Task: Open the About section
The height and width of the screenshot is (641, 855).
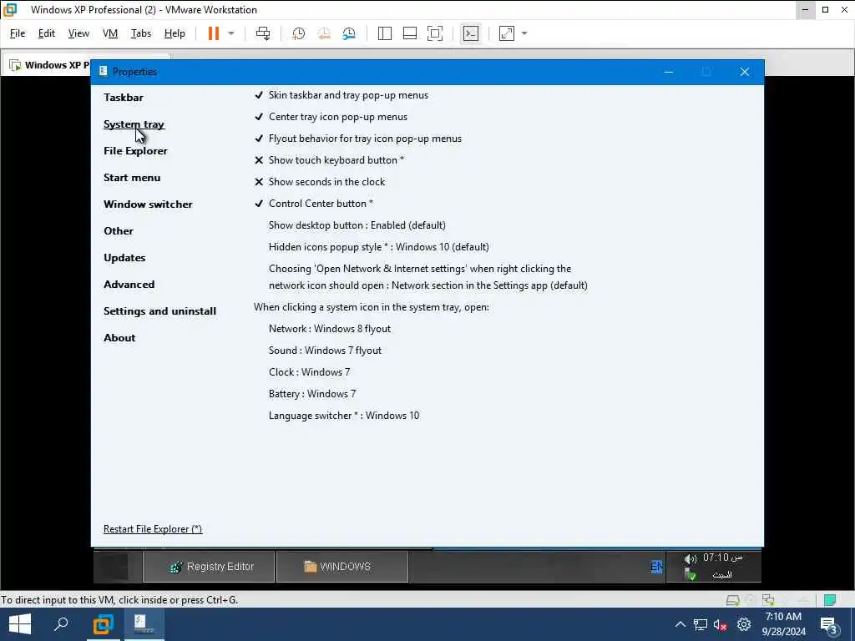Action: [x=119, y=338]
